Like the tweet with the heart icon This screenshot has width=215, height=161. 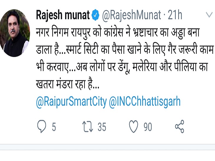coord(133,127)
